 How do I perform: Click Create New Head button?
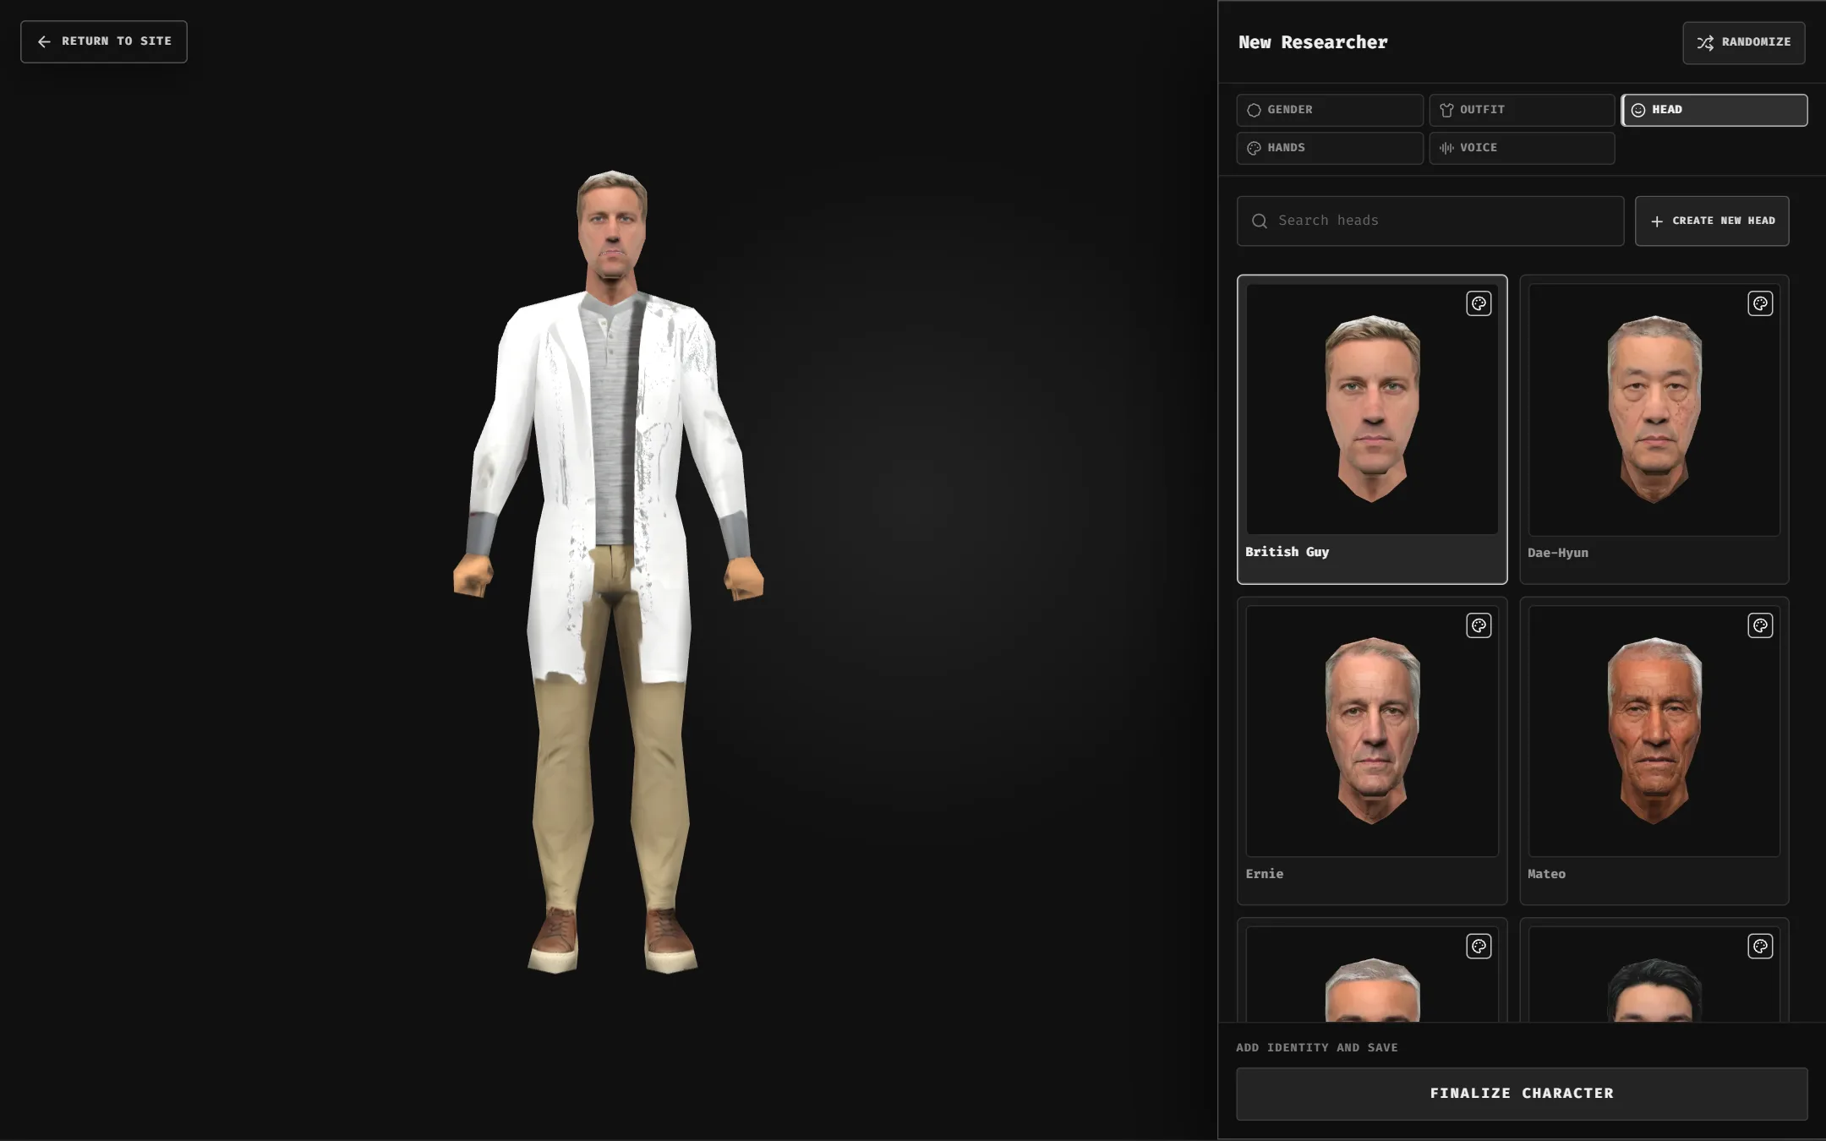(1712, 221)
